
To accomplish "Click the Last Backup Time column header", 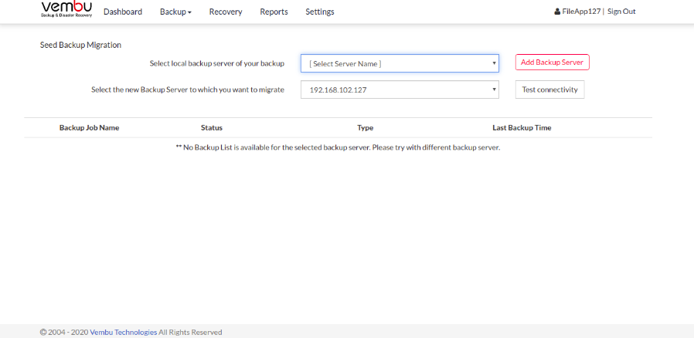I will [522, 127].
